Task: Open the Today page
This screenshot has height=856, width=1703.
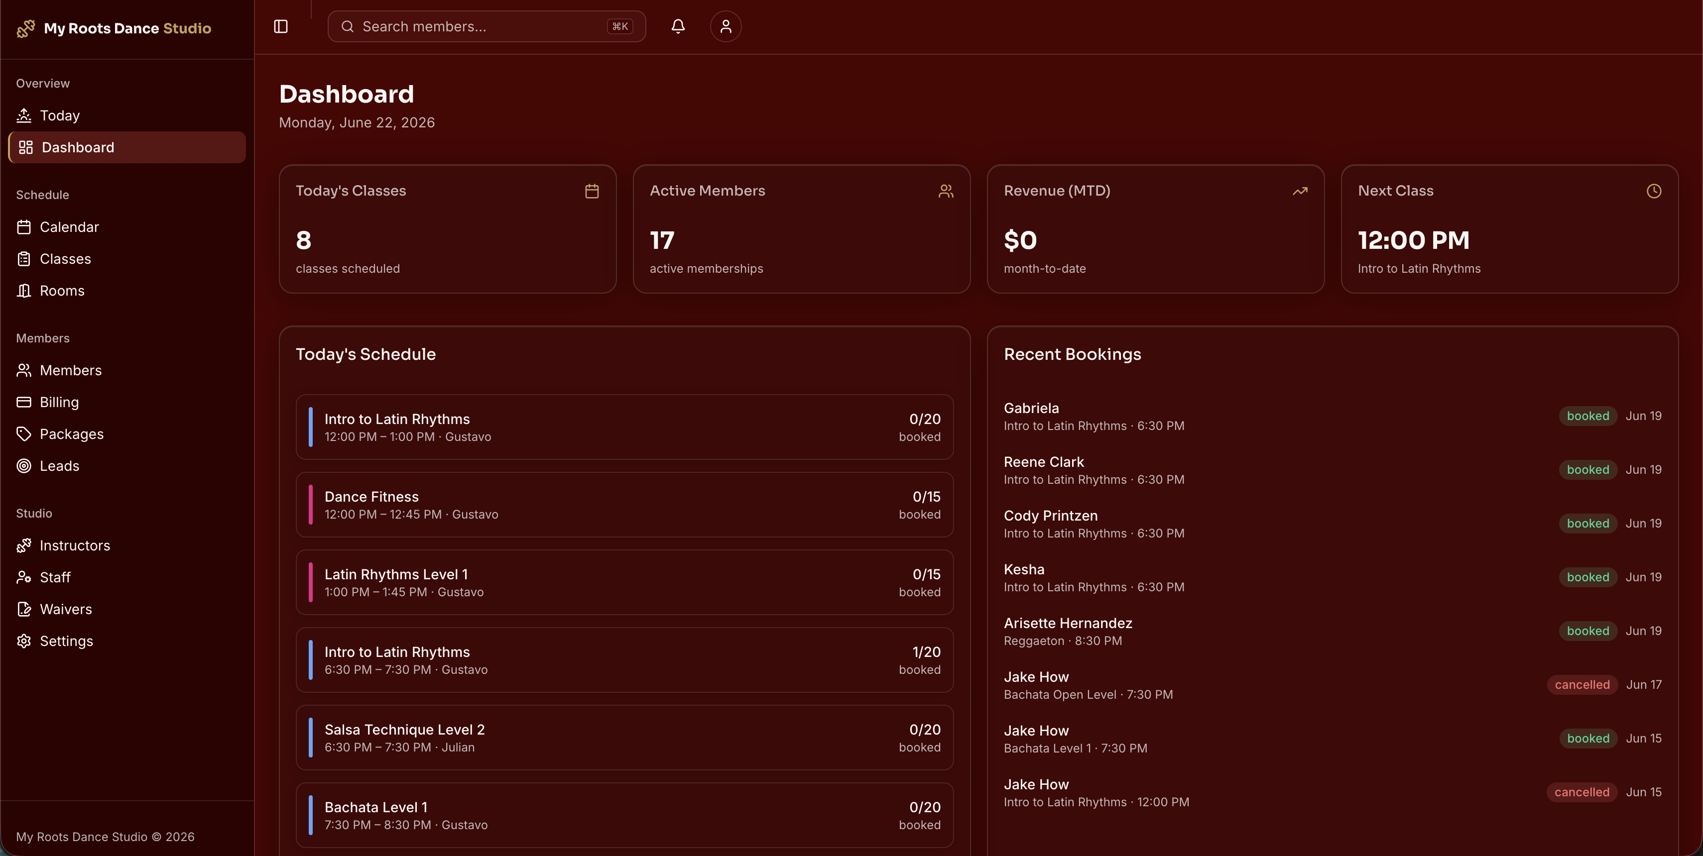Action: pyautogui.click(x=127, y=115)
